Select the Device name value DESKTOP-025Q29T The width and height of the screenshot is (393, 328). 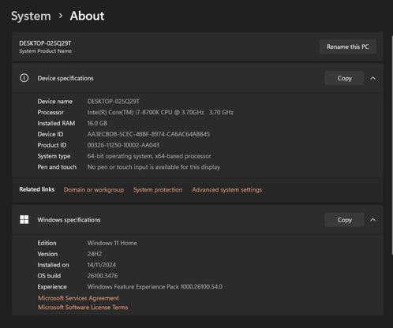(x=114, y=102)
